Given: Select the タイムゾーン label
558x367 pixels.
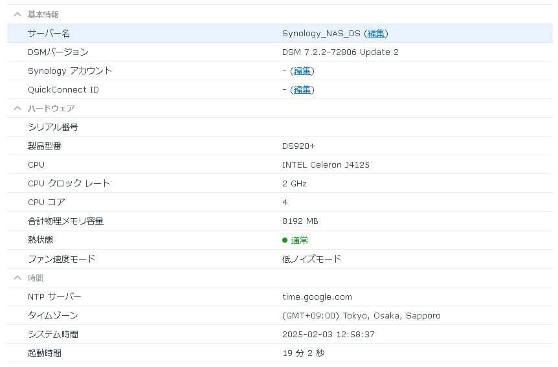Looking at the screenshot, I should tap(52, 315).
